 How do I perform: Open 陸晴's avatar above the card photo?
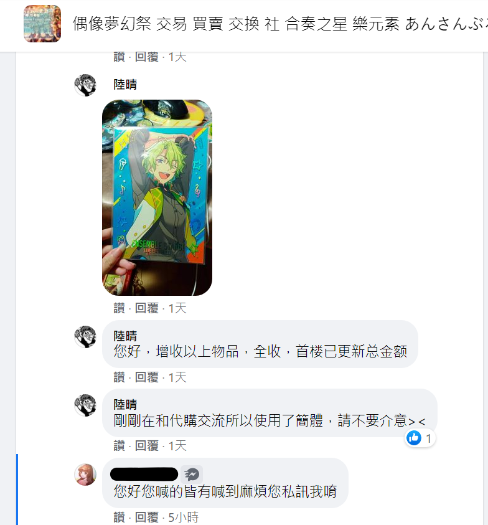point(85,85)
